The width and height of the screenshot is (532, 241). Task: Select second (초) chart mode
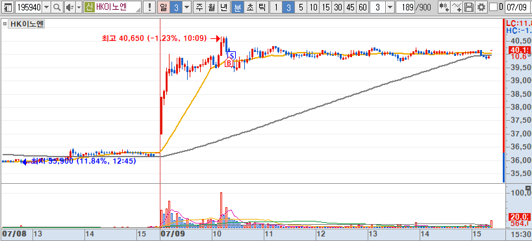pyautogui.click(x=249, y=7)
